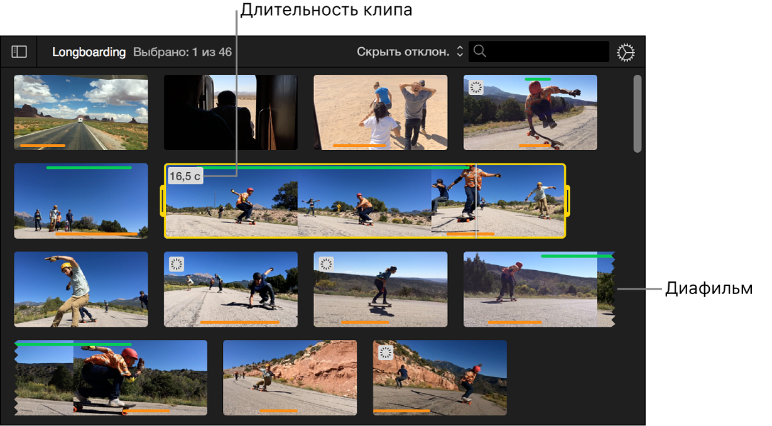This screenshot has width=772, height=426.
Task: Select the crouching rider touching road clip
Action: tap(231, 290)
